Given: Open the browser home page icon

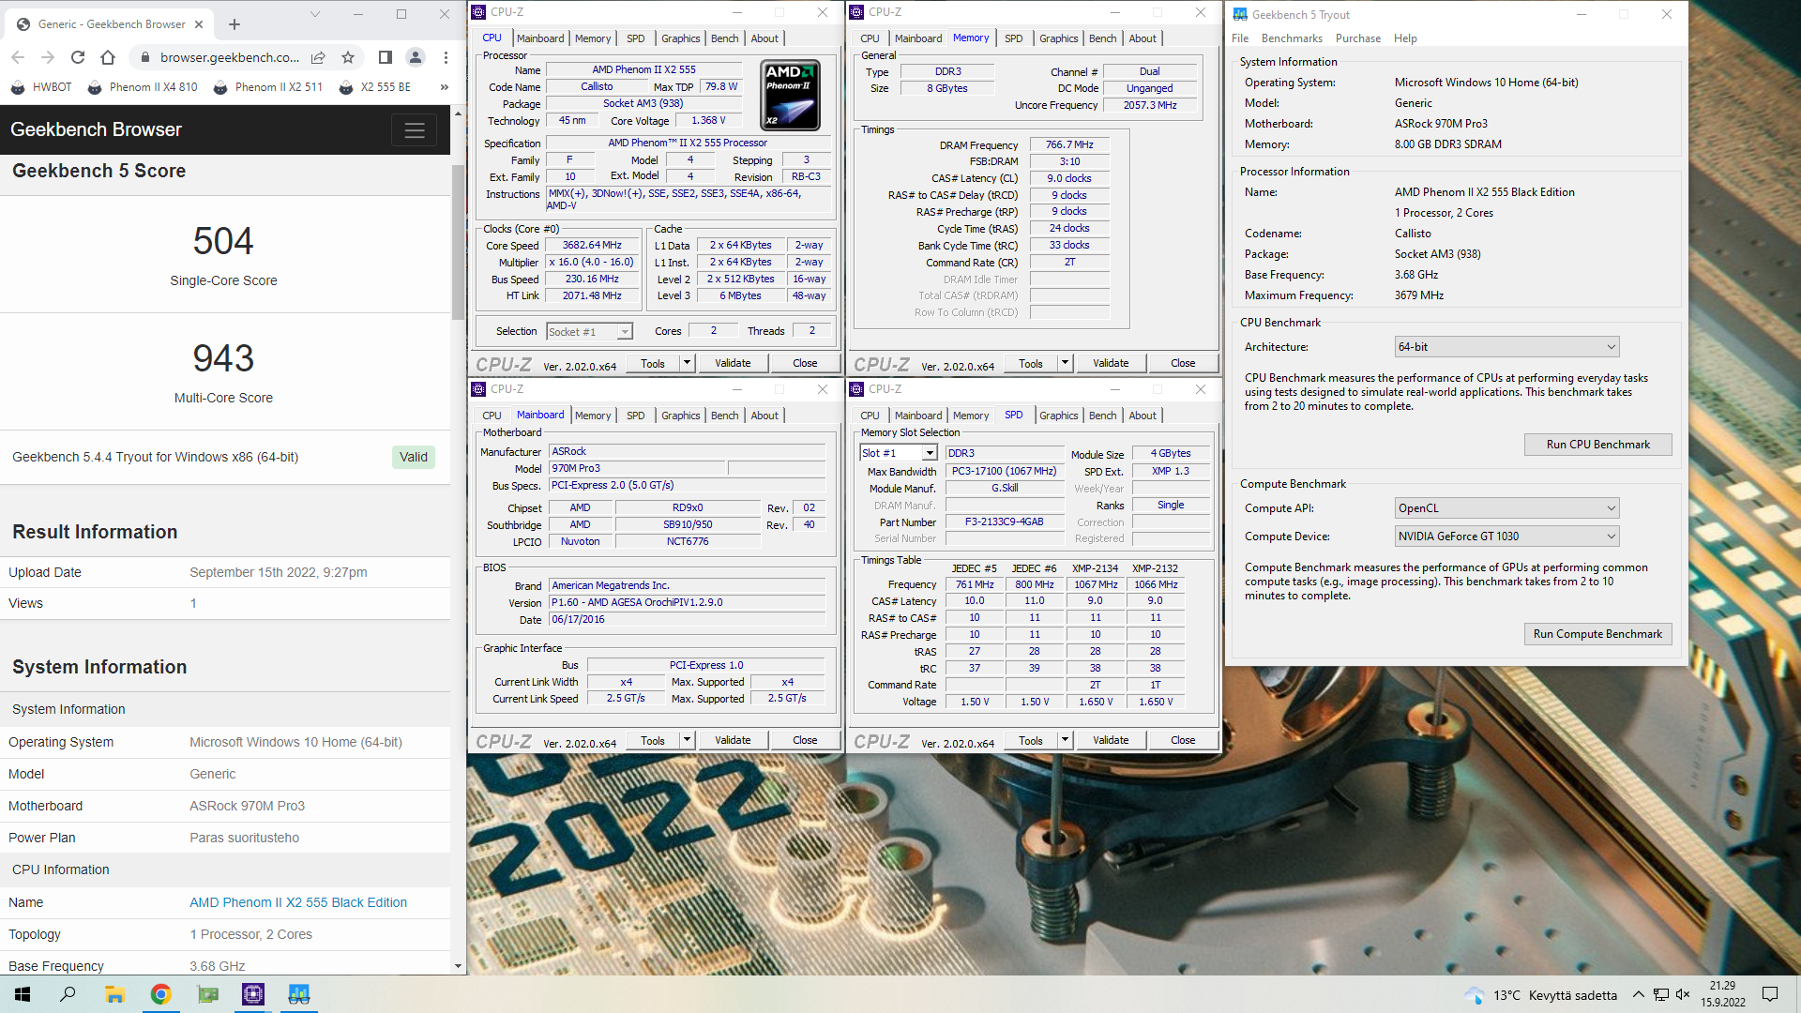Looking at the screenshot, I should (x=108, y=57).
